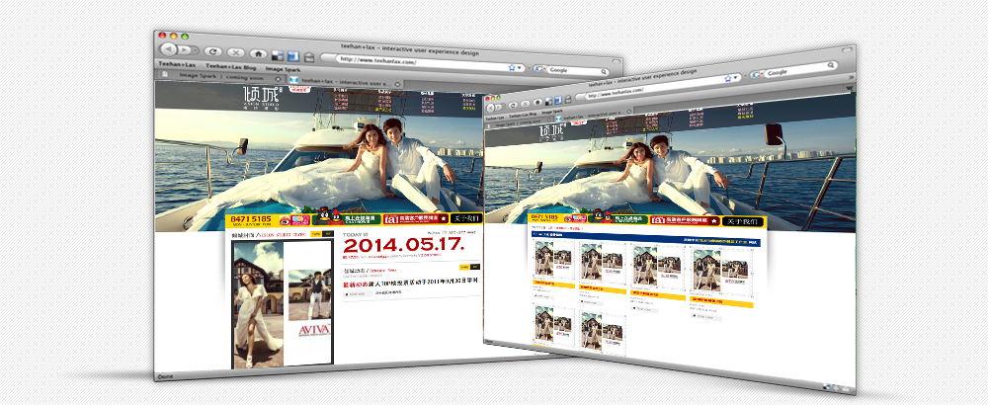Open the 倾城 studio logo in left window
Viewport: 988px width, 405px height.
pyautogui.click(x=261, y=98)
